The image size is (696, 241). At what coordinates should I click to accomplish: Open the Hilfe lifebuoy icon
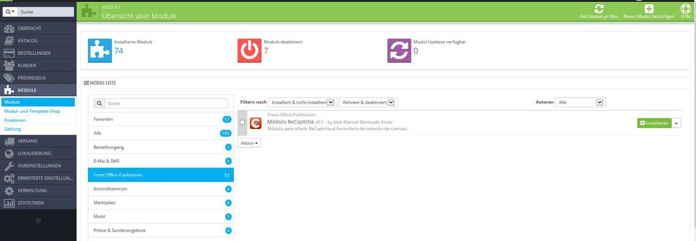coord(685,9)
